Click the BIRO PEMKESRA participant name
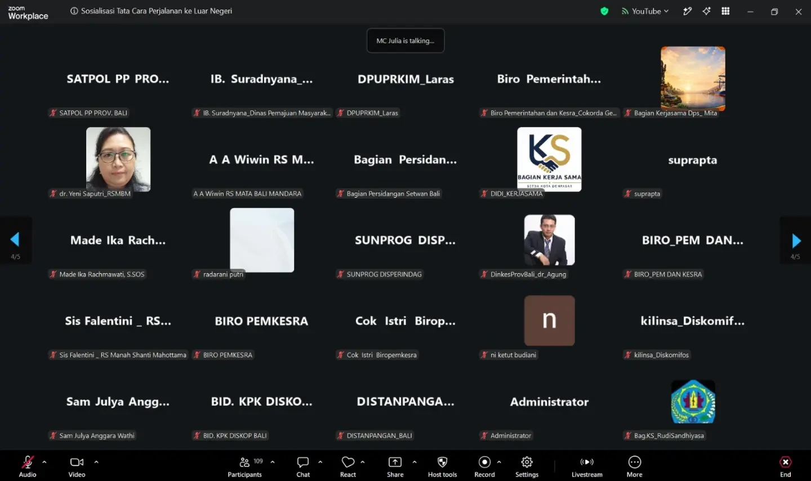This screenshot has height=481, width=811. coord(261,321)
